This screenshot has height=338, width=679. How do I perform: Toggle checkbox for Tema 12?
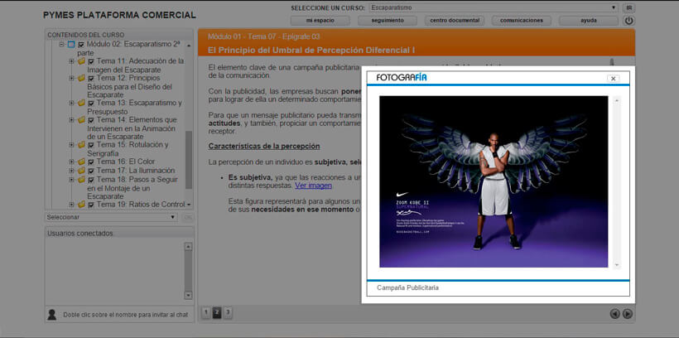point(91,79)
